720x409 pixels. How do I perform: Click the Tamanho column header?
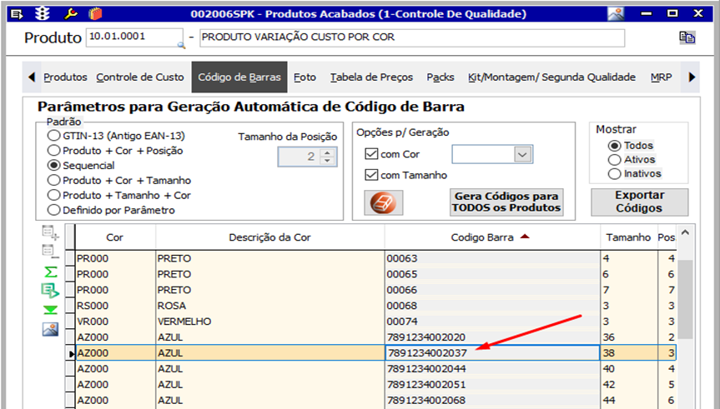[x=628, y=237]
